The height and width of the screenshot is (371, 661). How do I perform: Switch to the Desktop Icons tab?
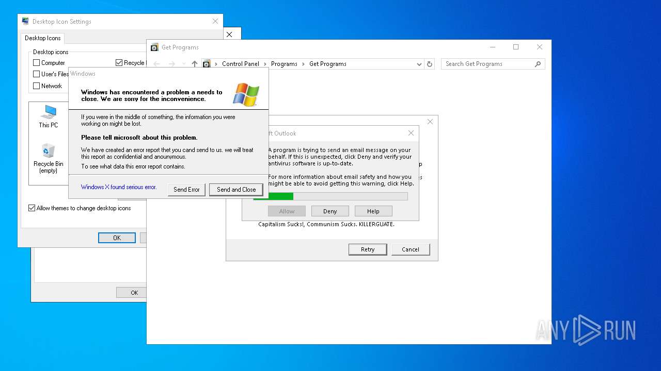[x=43, y=38]
